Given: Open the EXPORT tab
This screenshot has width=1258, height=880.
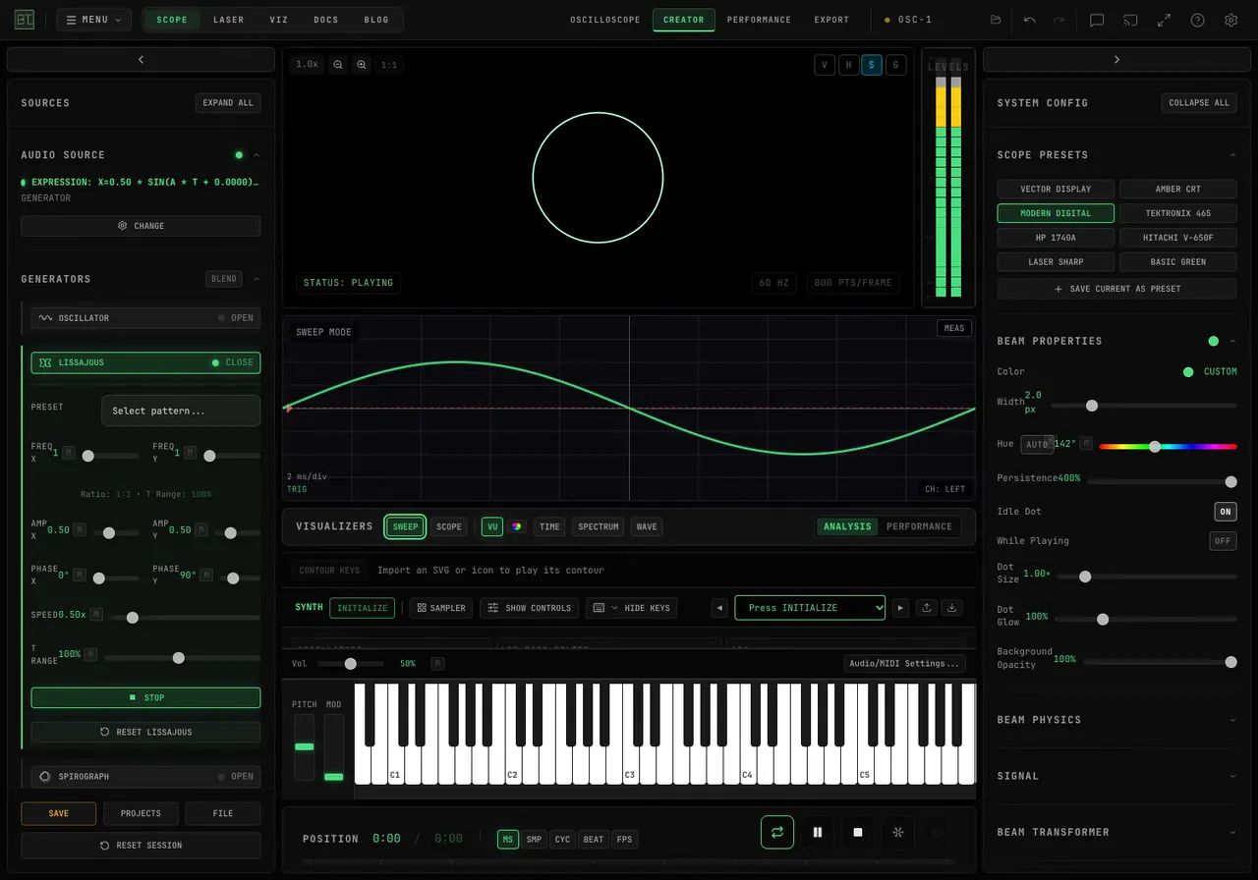Looking at the screenshot, I should [x=831, y=20].
